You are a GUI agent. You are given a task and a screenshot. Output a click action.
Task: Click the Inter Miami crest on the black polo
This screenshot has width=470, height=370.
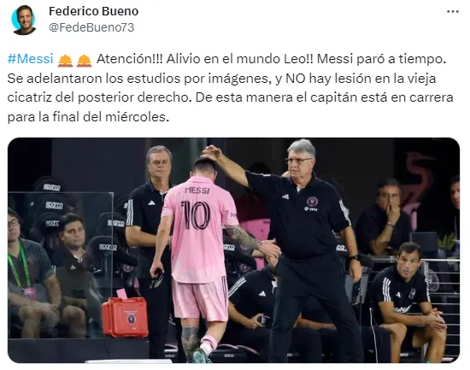(312, 202)
